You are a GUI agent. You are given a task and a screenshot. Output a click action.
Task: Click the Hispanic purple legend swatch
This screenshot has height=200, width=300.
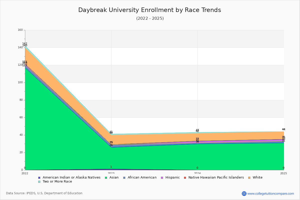coord(162,178)
